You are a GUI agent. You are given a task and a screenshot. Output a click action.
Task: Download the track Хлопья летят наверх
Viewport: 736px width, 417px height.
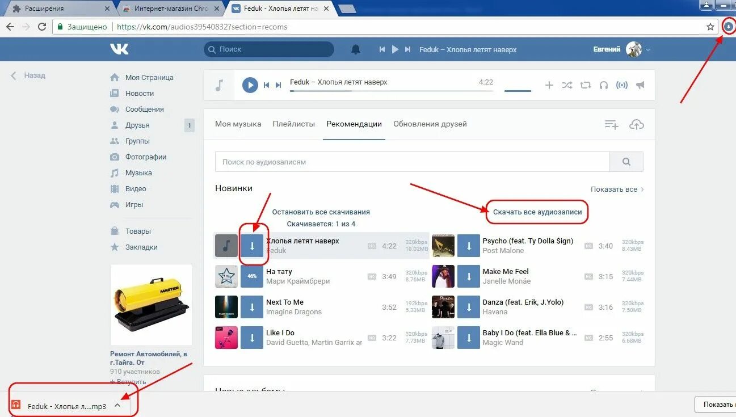tap(253, 246)
